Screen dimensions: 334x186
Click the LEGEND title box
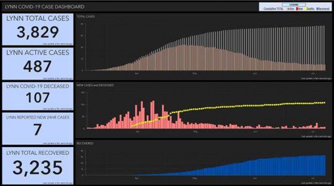(294, 4)
